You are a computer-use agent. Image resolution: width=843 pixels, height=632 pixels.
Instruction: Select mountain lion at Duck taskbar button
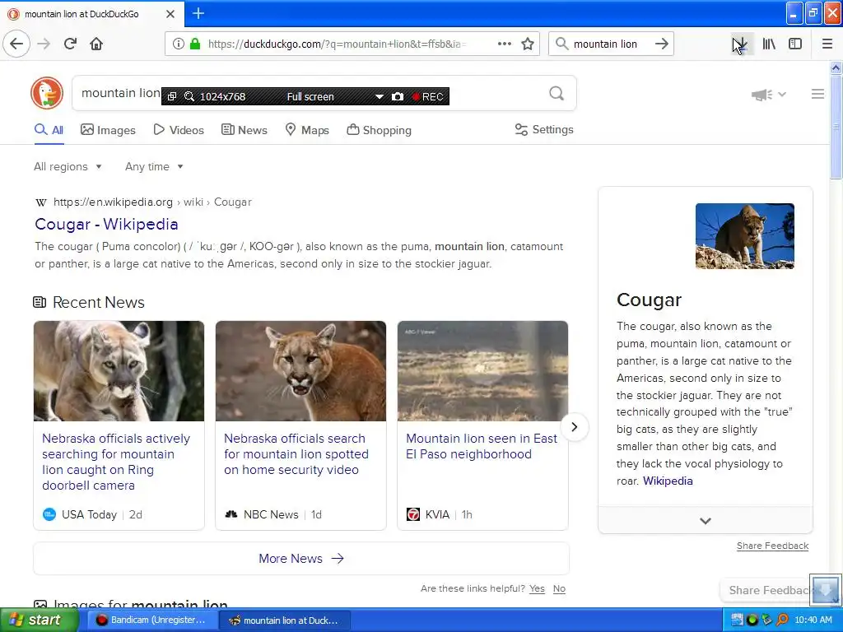pyautogui.click(x=285, y=620)
